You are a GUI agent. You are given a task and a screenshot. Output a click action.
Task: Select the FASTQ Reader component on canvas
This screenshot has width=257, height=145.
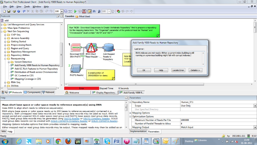coord(76,69)
